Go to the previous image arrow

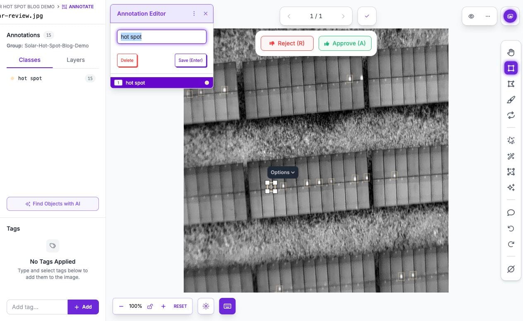click(289, 17)
